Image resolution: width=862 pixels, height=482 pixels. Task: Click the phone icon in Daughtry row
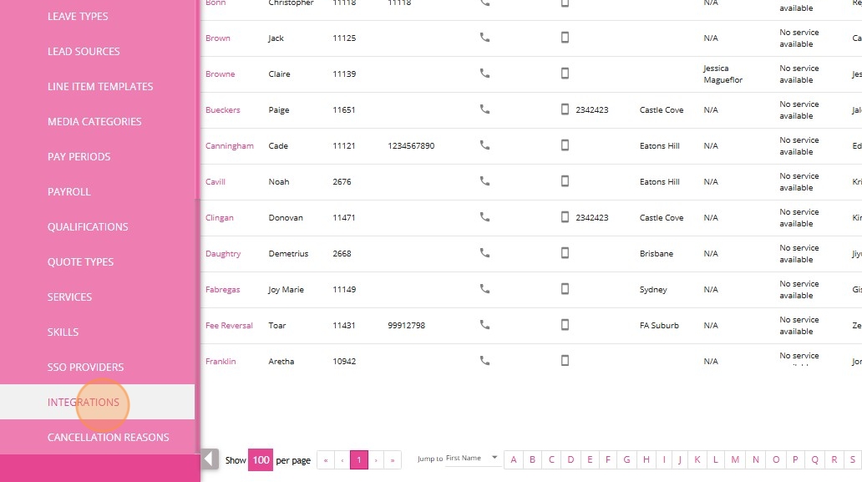[484, 253]
